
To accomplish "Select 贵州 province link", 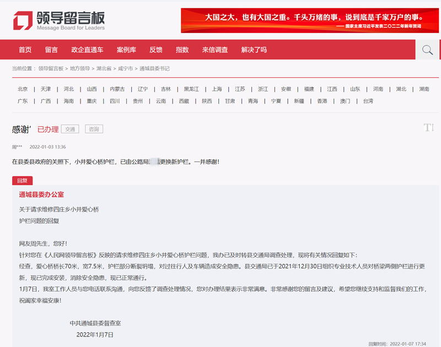I will coord(138,101).
